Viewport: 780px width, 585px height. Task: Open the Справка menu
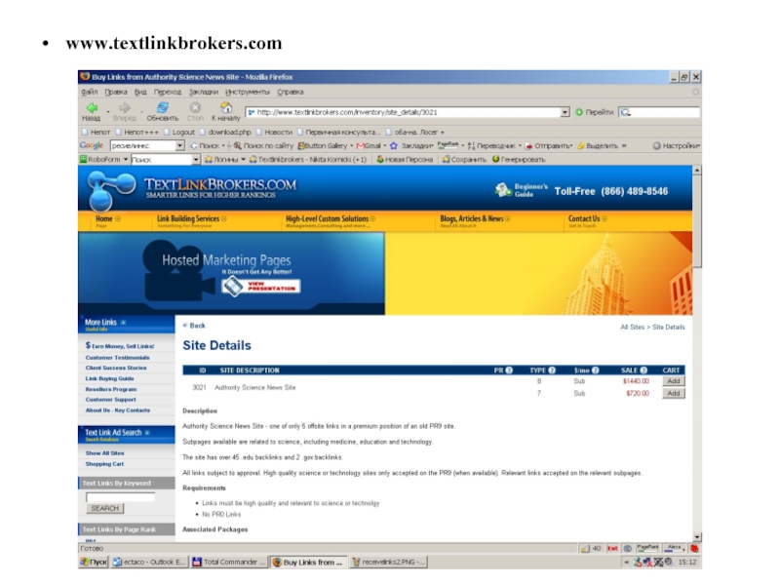pos(291,92)
